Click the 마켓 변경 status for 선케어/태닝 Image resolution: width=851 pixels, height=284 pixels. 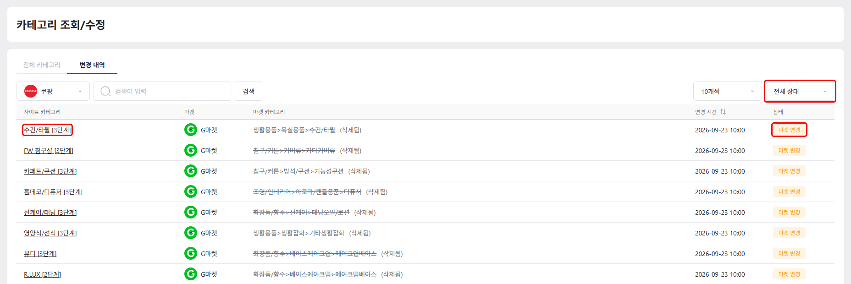[789, 212]
